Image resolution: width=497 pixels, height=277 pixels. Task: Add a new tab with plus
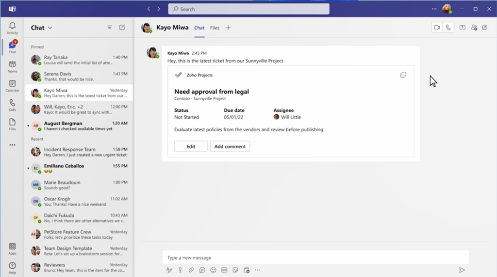(228, 28)
